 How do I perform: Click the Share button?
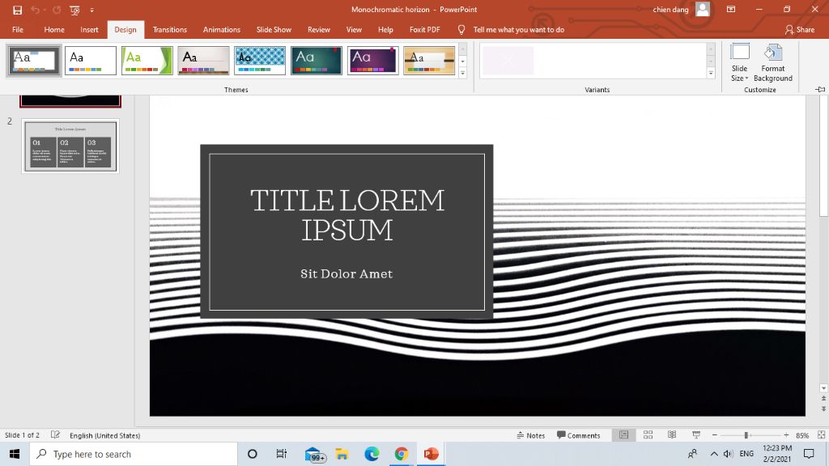pos(799,30)
